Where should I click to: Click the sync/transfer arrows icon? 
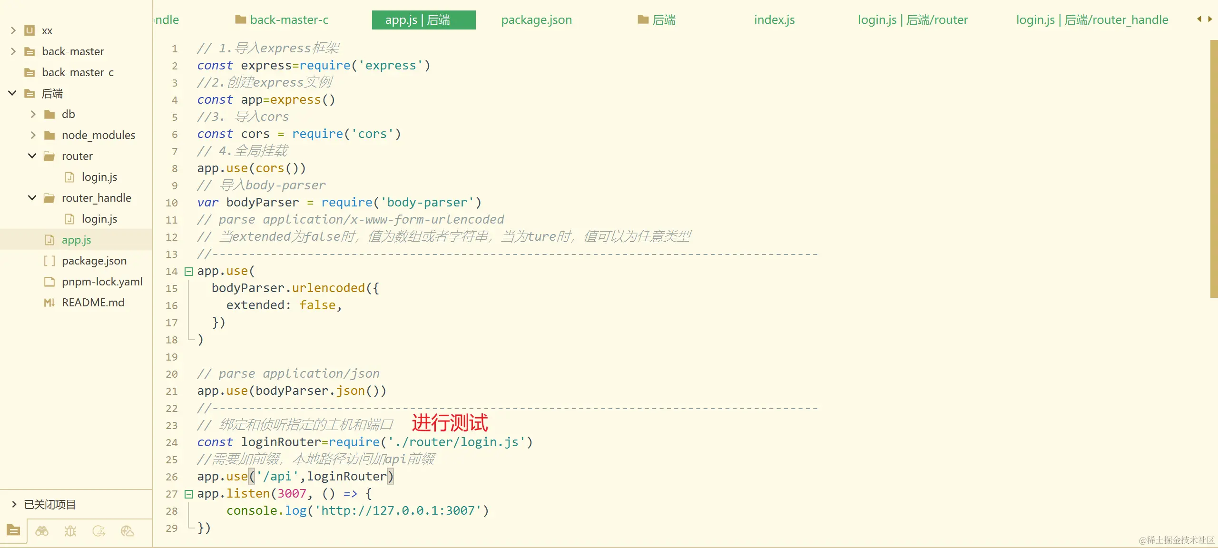(x=98, y=531)
